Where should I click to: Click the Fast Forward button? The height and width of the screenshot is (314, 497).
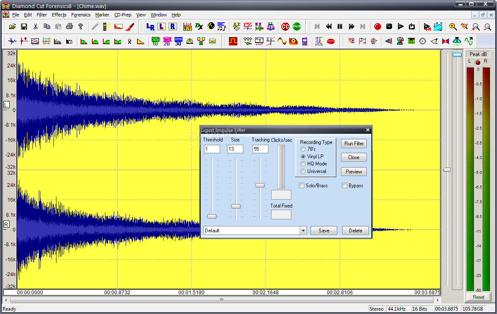351,27
